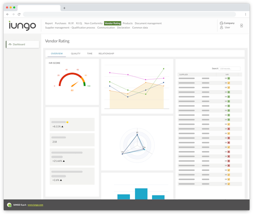This screenshot has width=253, height=214.
Task: Open the browser three-dot menu
Action: (245, 14)
